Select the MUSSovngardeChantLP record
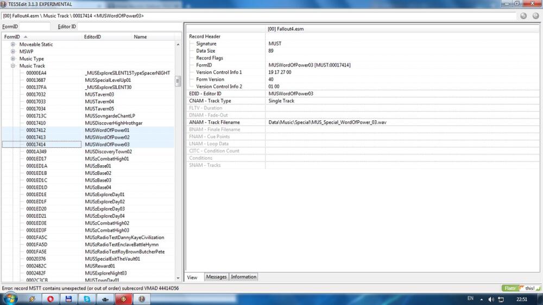This screenshot has height=305, width=543. [x=110, y=116]
